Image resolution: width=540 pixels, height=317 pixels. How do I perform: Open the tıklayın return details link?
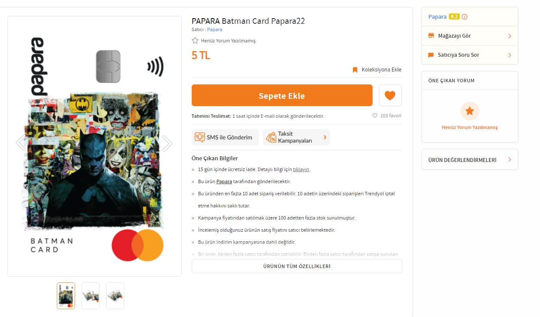301,169
